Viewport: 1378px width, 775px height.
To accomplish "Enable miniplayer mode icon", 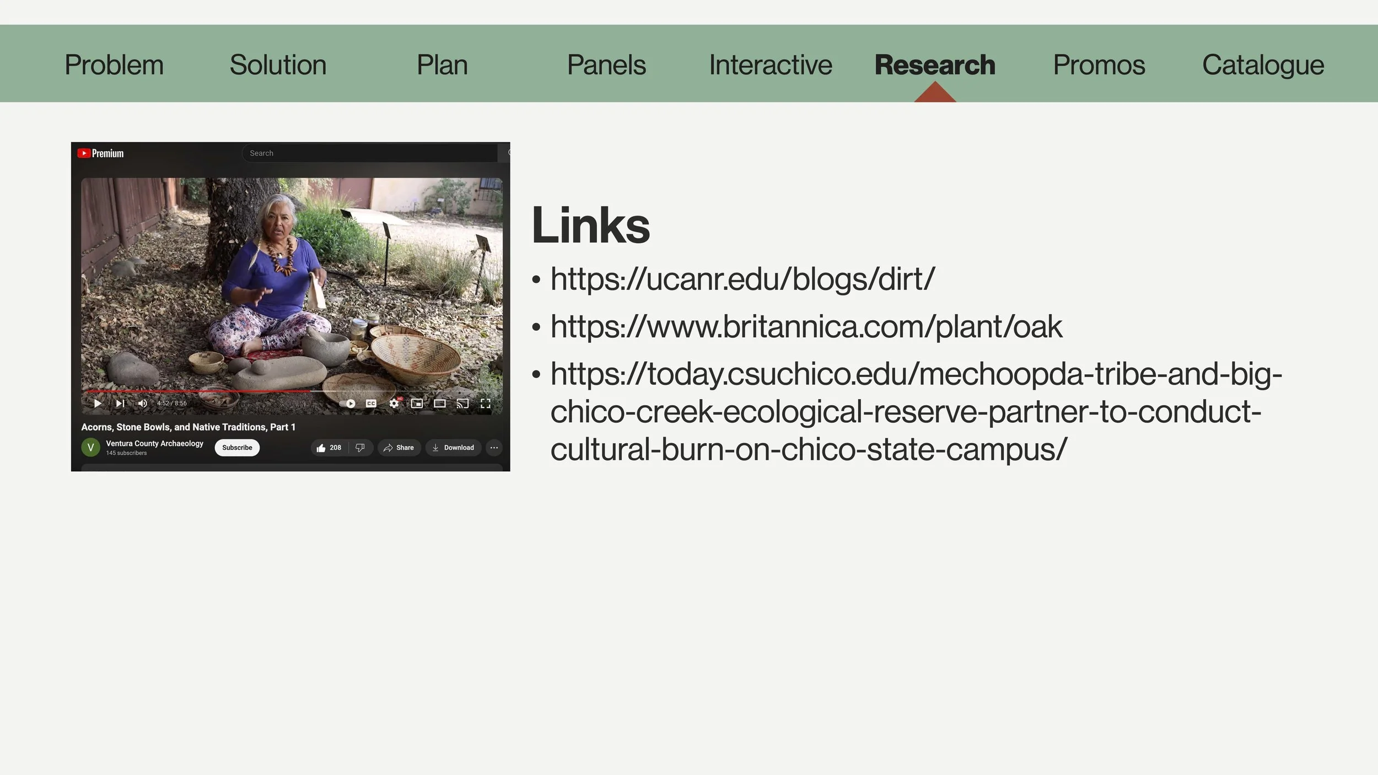I will 417,403.
